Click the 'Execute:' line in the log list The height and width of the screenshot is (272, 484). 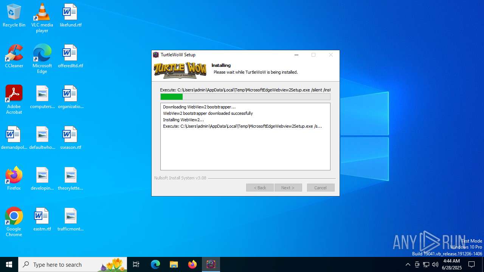[x=242, y=126]
